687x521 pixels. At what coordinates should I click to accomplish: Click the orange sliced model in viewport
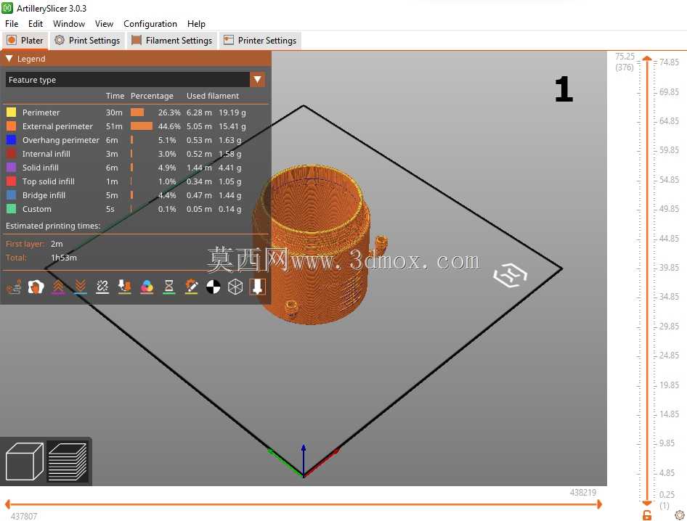point(313,245)
